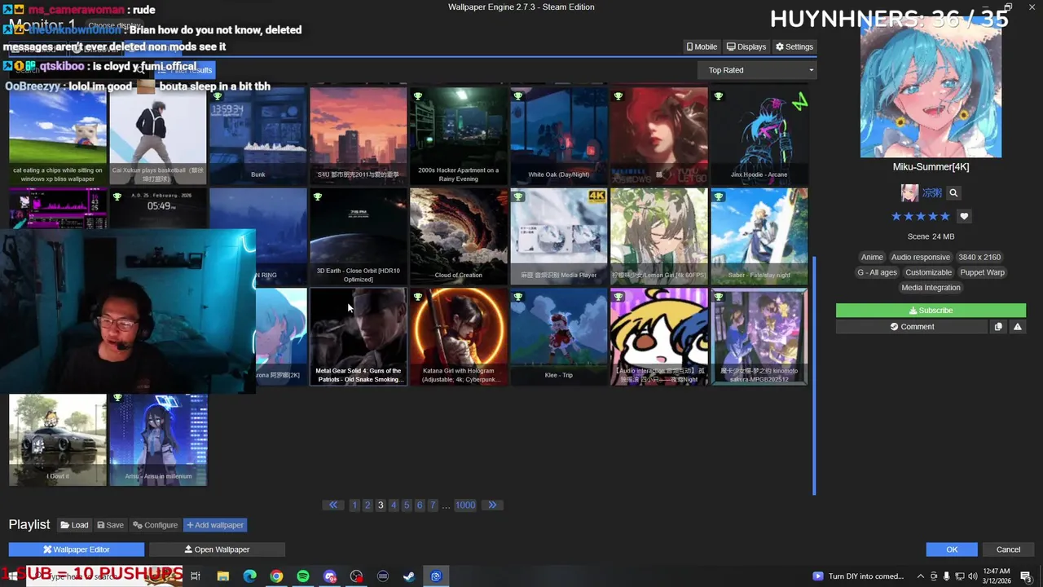The width and height of the screenshot is (1043, 587).
Task: Go to results page 2
Action: click(367, 505)
